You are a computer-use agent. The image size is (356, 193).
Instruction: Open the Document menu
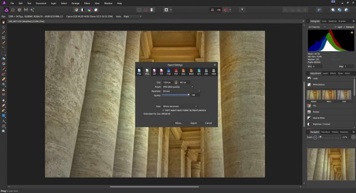41,3
